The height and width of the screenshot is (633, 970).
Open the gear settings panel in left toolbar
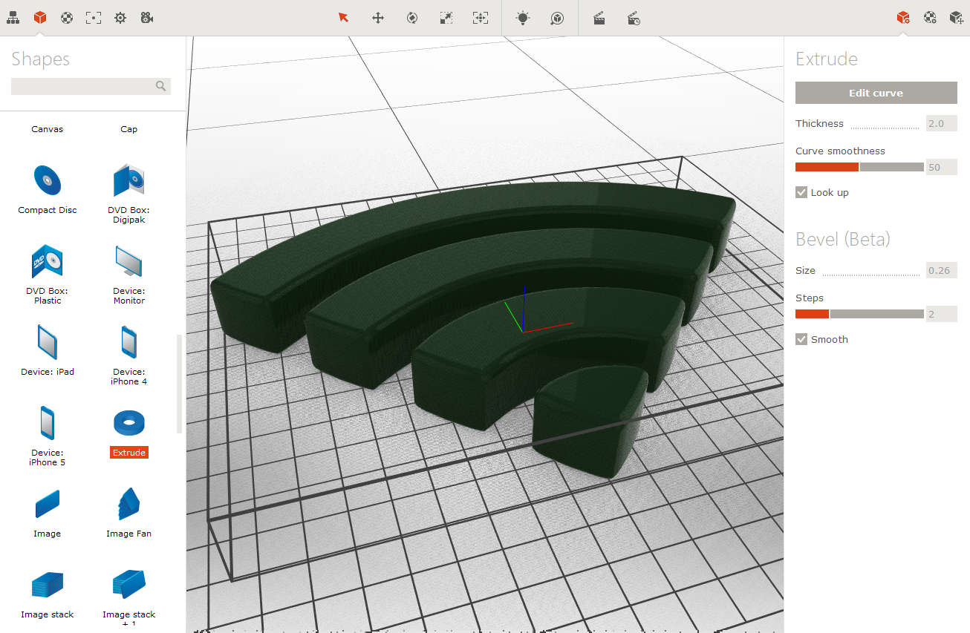120,17
